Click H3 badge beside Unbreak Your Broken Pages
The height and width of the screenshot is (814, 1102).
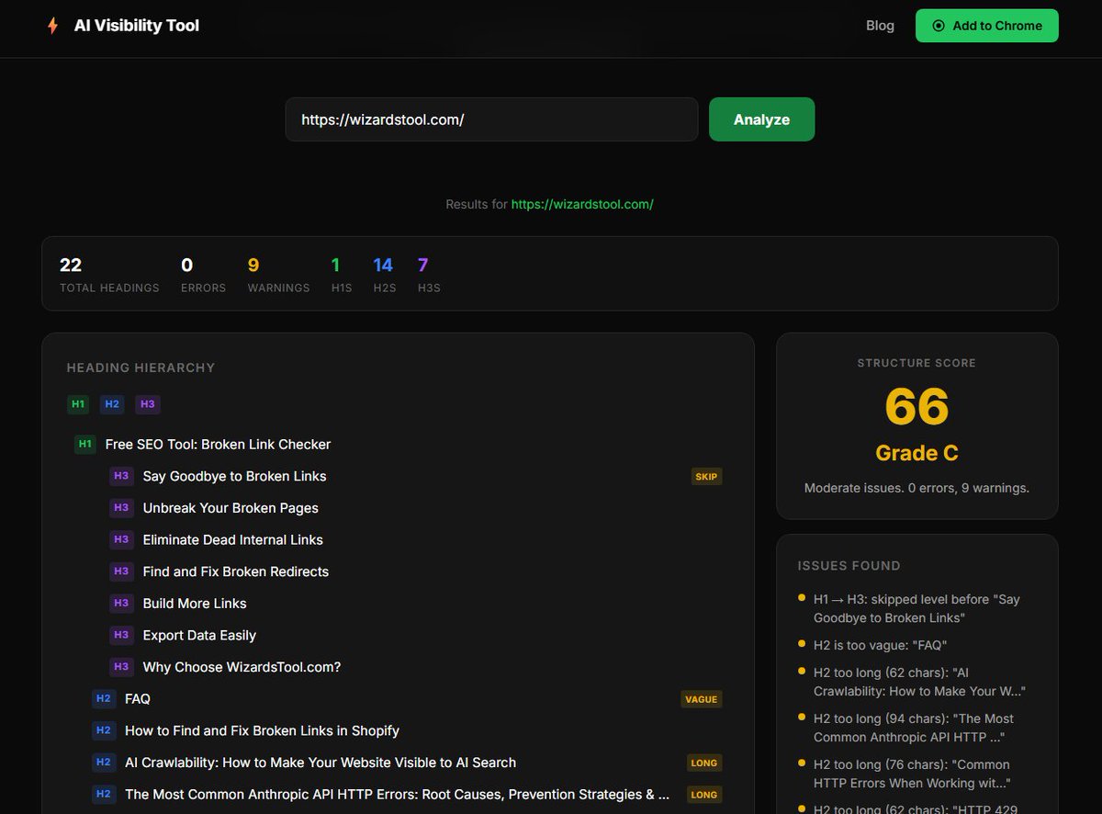[121, 508]
